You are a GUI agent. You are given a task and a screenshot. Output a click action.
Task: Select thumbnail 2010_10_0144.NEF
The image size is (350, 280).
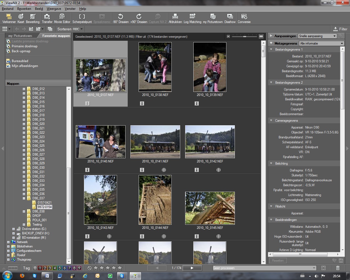click(x=155, y=200)
